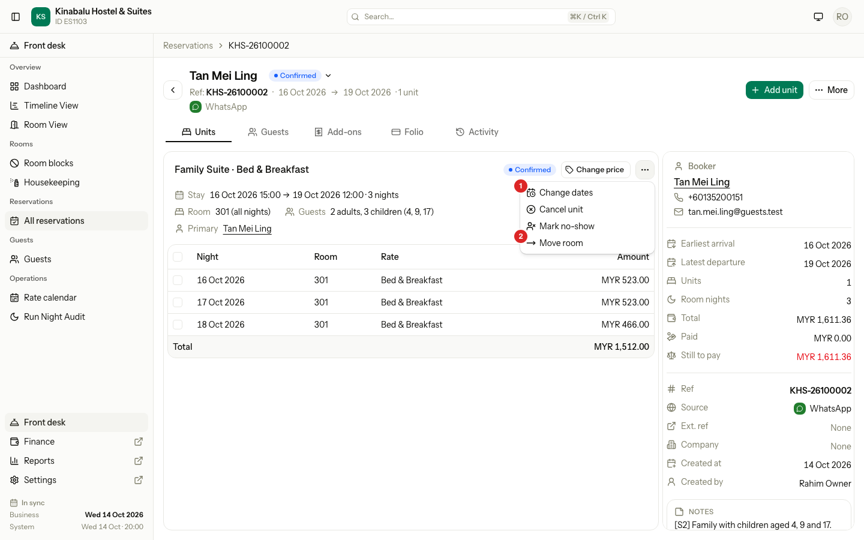Open Dashboard in the sidebar
The image size is (864, 540).
tap(76, 86)
